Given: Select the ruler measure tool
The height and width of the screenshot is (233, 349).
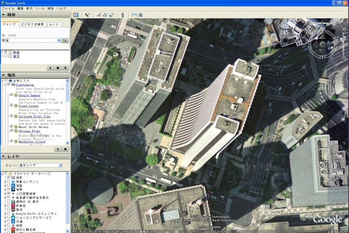Looking at the screenshot, I should tap(123, 15).
